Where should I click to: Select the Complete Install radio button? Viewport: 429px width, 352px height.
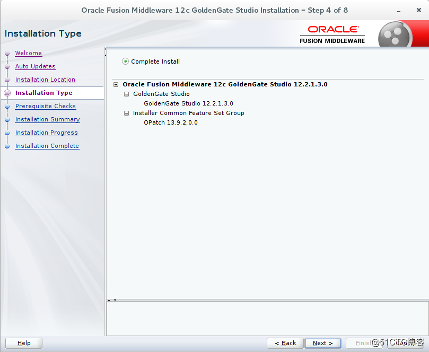pos(125,61)
